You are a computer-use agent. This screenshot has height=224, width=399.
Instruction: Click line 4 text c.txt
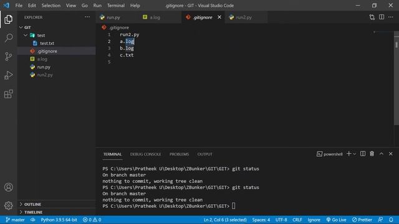click(x=127, y=55)
